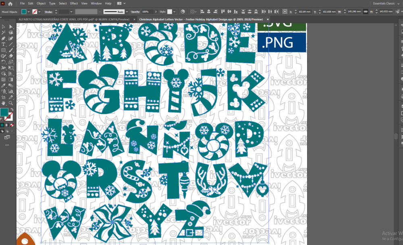This screenshot has height=245, width=403.
Task: Open Recolor Artwork from control bar
Action: tap(183, 12)
